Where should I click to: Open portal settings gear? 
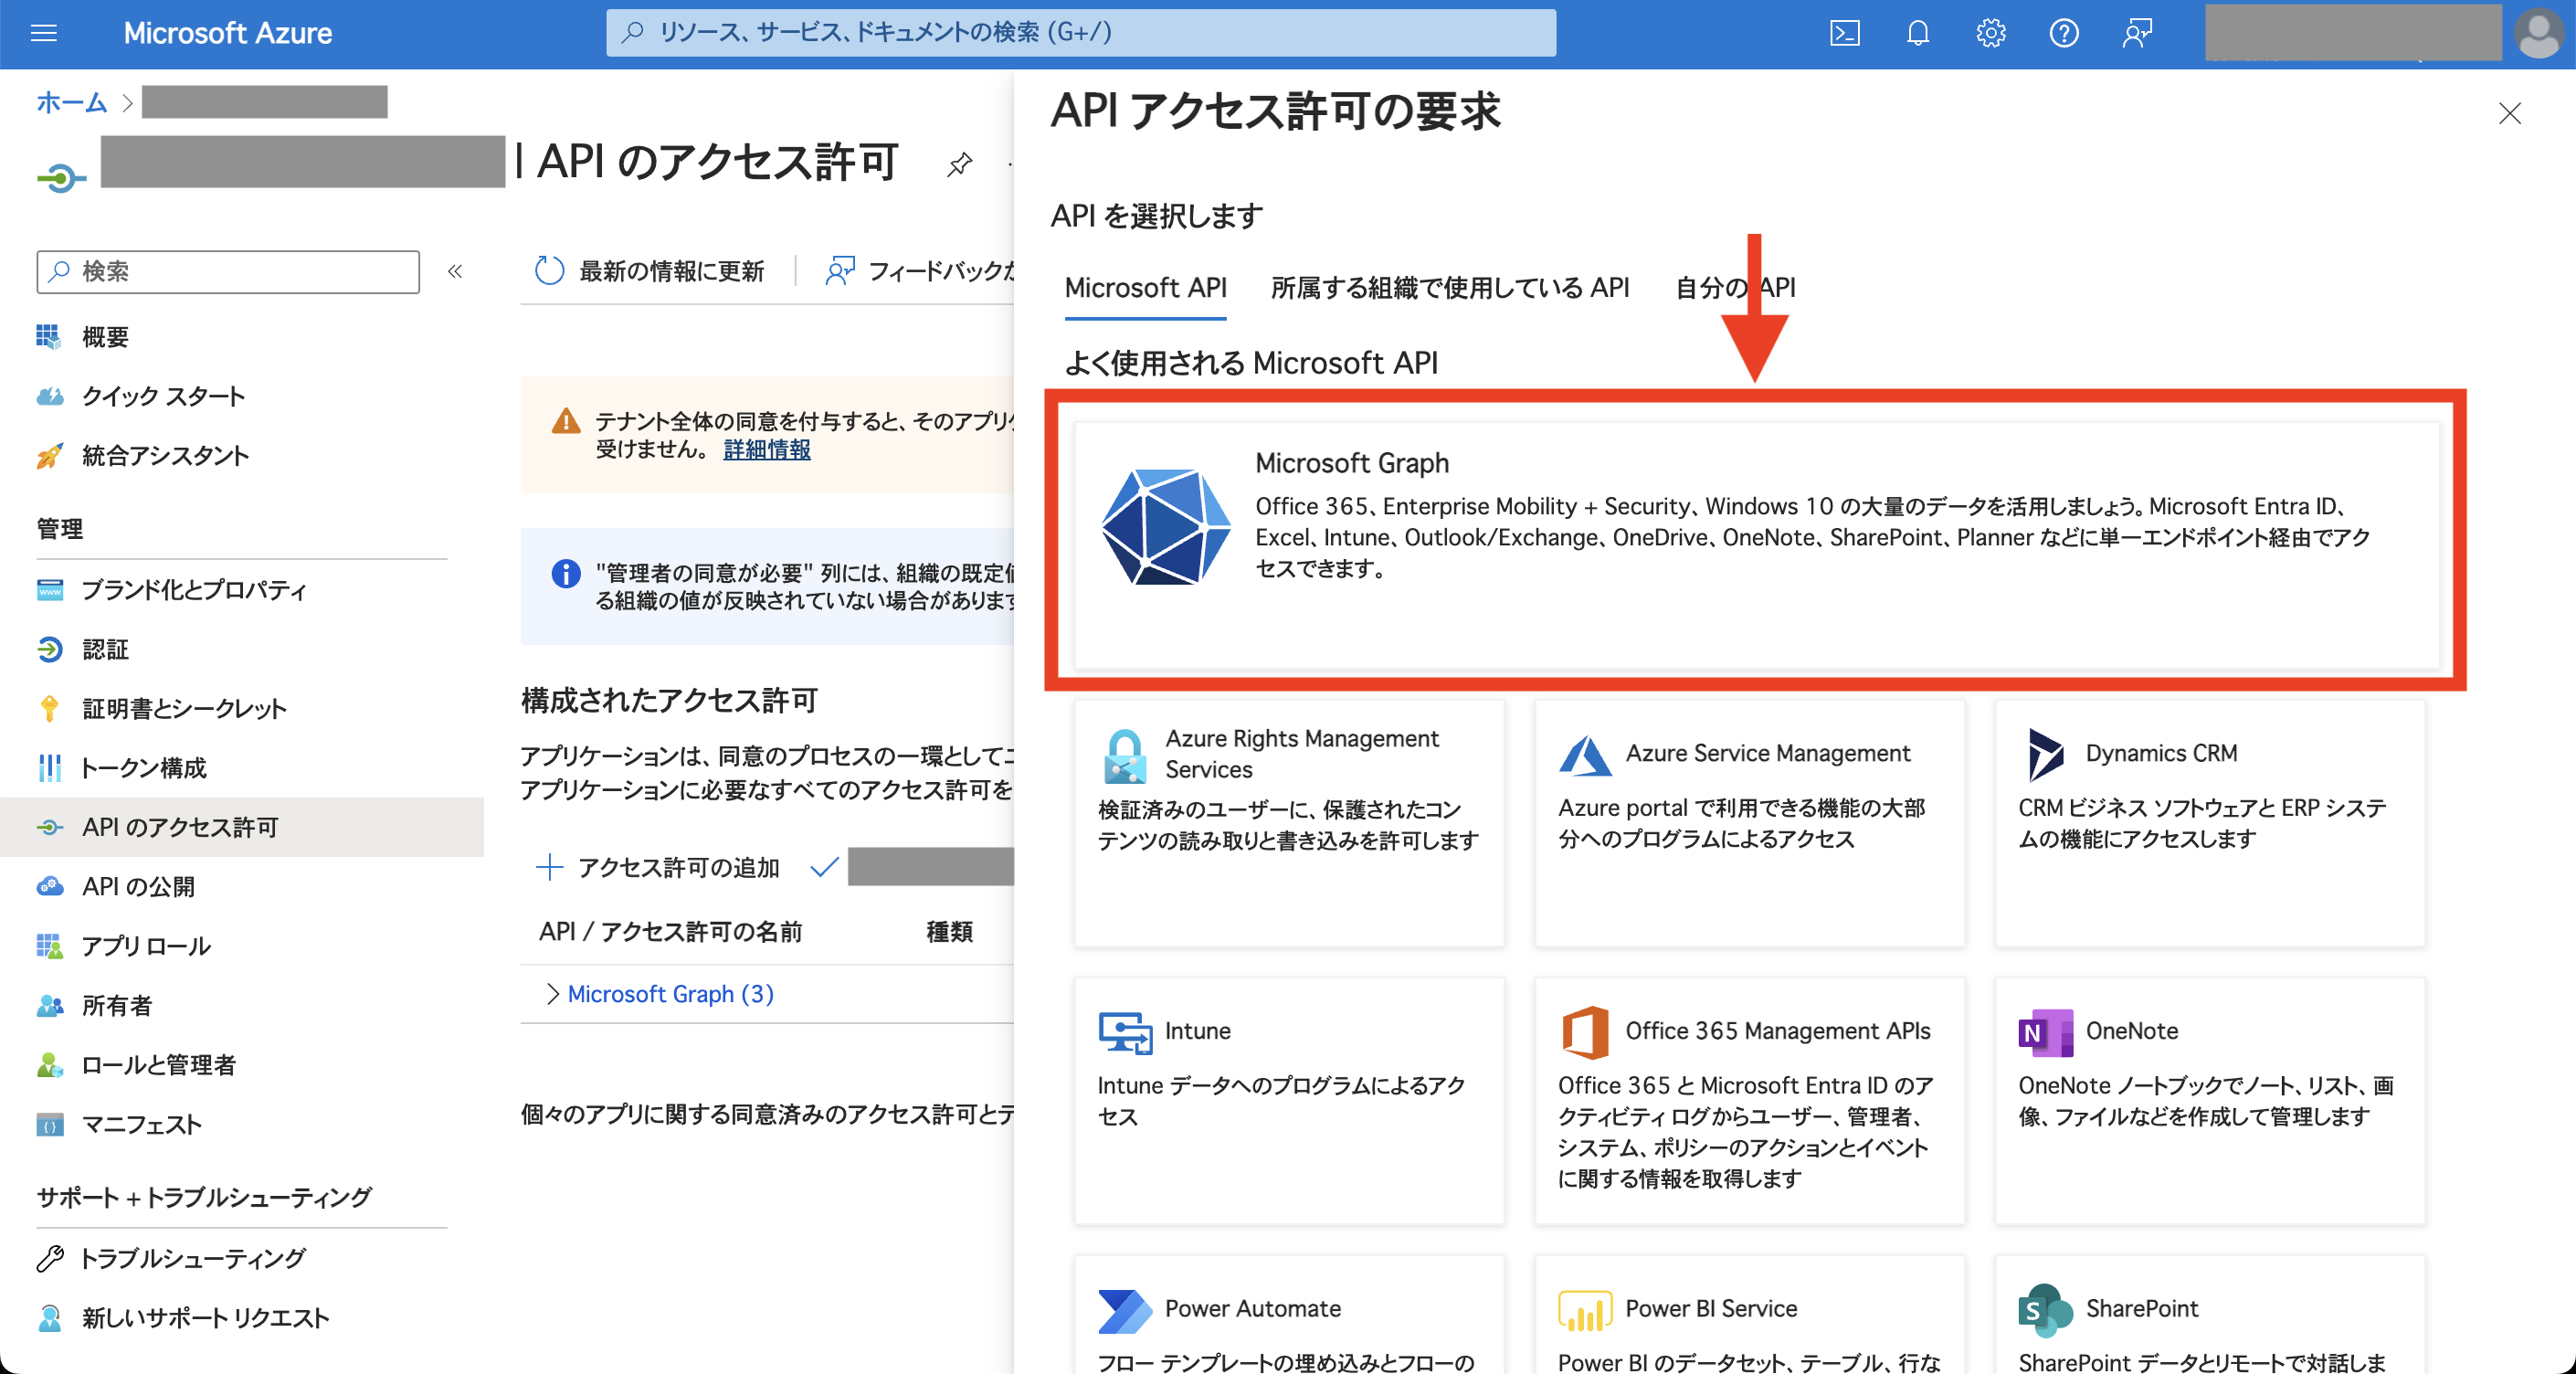coord(1990,33)
